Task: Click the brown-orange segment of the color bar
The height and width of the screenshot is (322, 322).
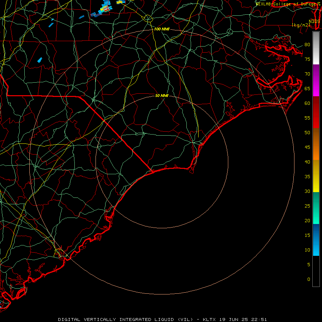Action: (316, 144)
